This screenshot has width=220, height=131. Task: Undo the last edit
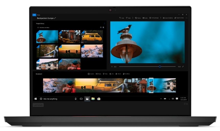click(x=121, y=18)
